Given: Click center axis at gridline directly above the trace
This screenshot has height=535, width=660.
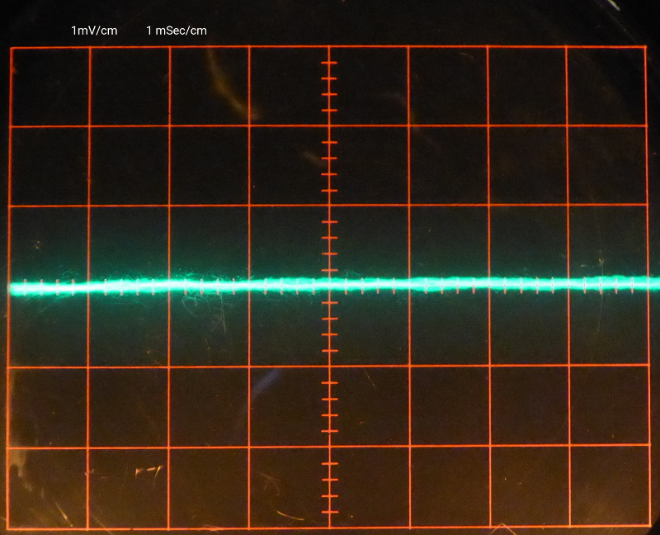Looking at the screenshot, I should pos(330,206).
